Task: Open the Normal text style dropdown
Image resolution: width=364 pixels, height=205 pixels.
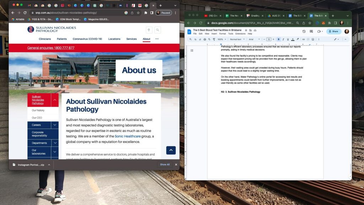Action: coord(237,39)
